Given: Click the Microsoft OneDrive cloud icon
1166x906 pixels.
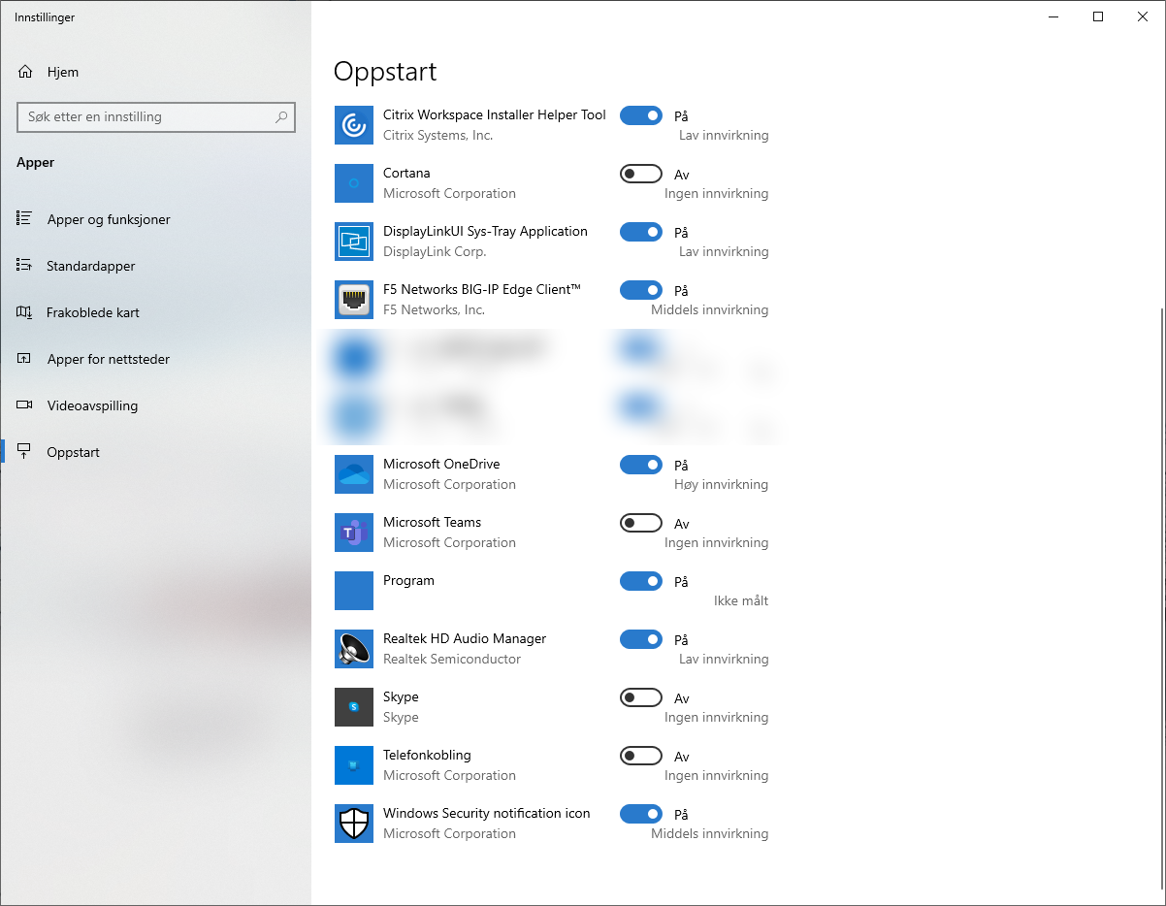Looking at the screenshot, I should [x=354, y=474].
